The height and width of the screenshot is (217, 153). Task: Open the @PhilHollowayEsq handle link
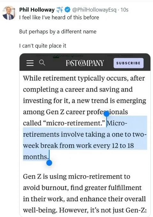click(x=94, y=10)
